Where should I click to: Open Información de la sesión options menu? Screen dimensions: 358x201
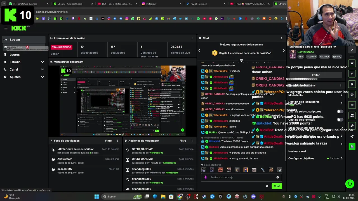coord(192,38)
